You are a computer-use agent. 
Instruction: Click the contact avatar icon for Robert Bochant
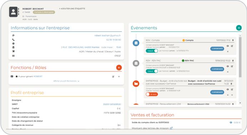pyautogui.click(x=14, y=12)
